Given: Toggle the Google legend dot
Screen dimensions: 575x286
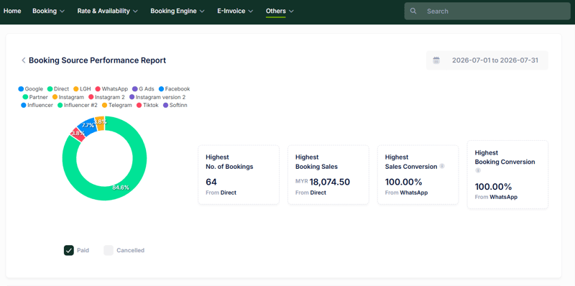Looking at the screenshot, I should 21,88.
